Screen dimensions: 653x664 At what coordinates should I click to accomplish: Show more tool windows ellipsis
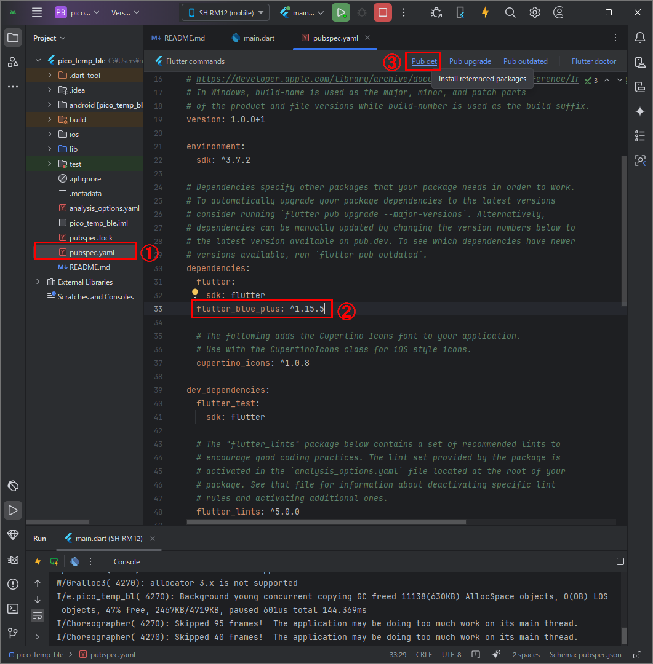(x=13, y=87)
